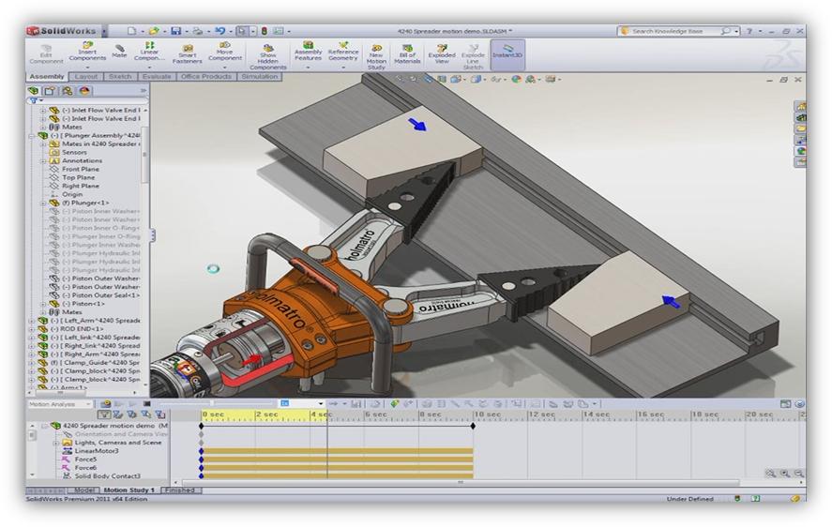The image size is (832, 527).
Task: Open Move Component dropdown arrow
Action: coord(225,67)
